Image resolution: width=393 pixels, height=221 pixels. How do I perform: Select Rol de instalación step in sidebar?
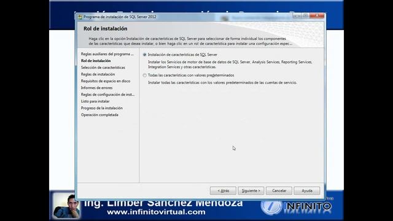(x=96, y=61)
